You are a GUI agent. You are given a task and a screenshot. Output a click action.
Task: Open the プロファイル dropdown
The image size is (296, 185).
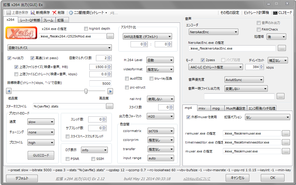[41, 143]
